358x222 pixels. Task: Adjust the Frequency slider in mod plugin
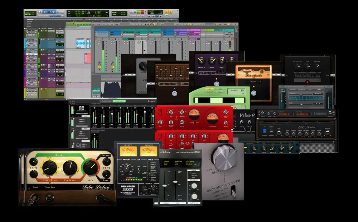301,95
